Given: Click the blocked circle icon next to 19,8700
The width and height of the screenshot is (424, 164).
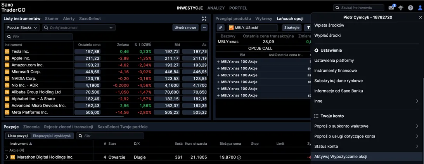Looking at the screenshot, I should (x=239, y=157).
